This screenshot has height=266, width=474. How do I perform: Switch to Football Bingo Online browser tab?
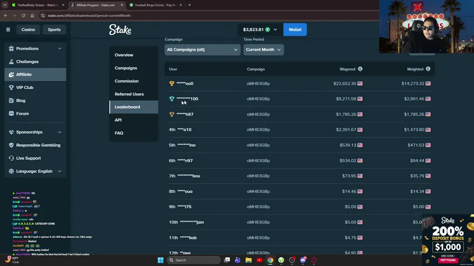coord(155,5)
